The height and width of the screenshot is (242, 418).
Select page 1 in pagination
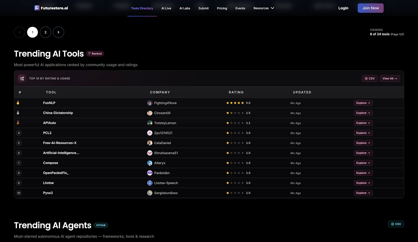coord(33,32)
